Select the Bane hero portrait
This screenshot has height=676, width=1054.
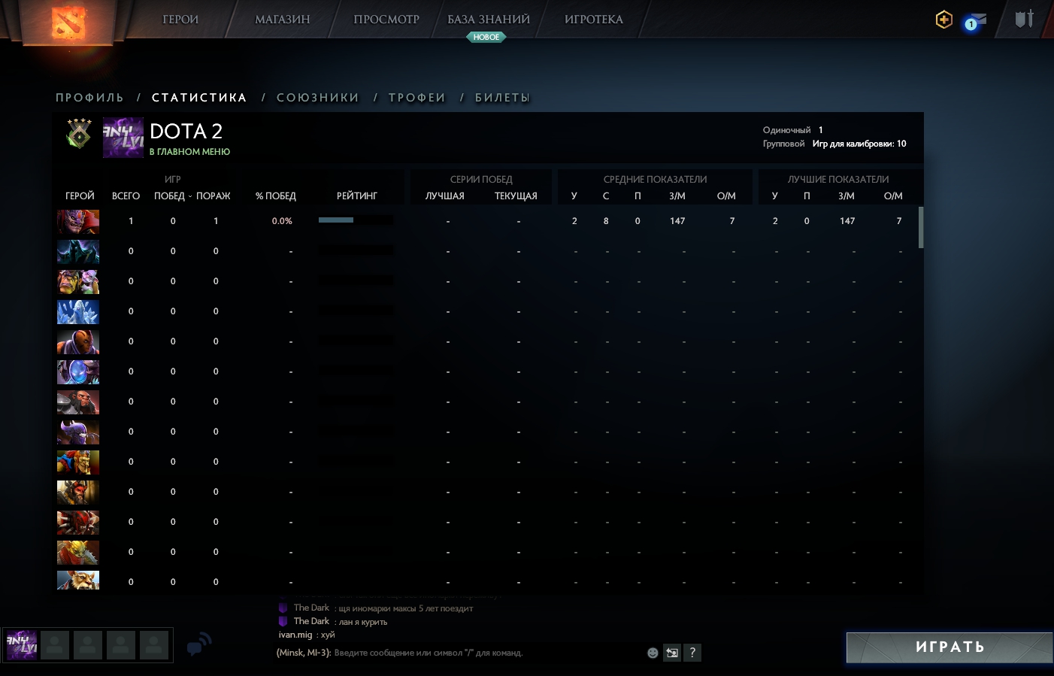pyautogui.click(x=78, y=432)
